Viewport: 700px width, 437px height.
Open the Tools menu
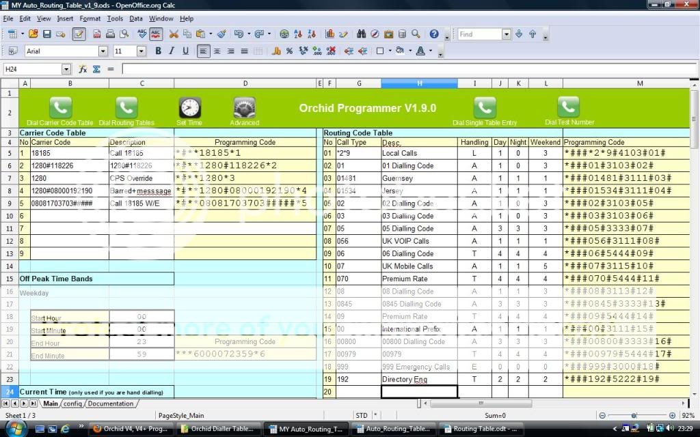(x=115, y=18)
